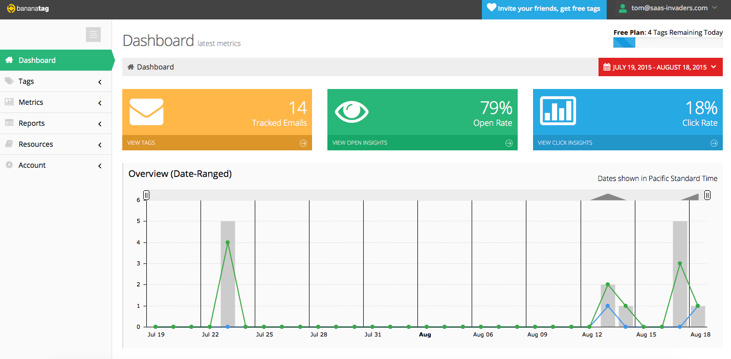The image size is (731, 359).
Task: Click the left range slider handle on chart
Action: [x=146, y=195]
